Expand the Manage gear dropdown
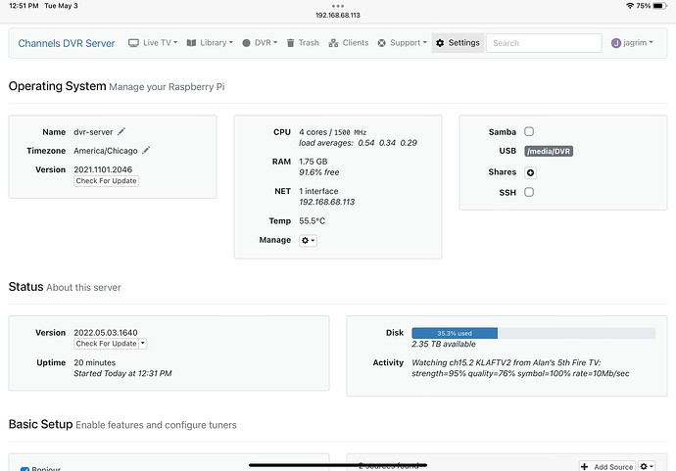Screen dimensions: 676x471 tap(308, 240)
